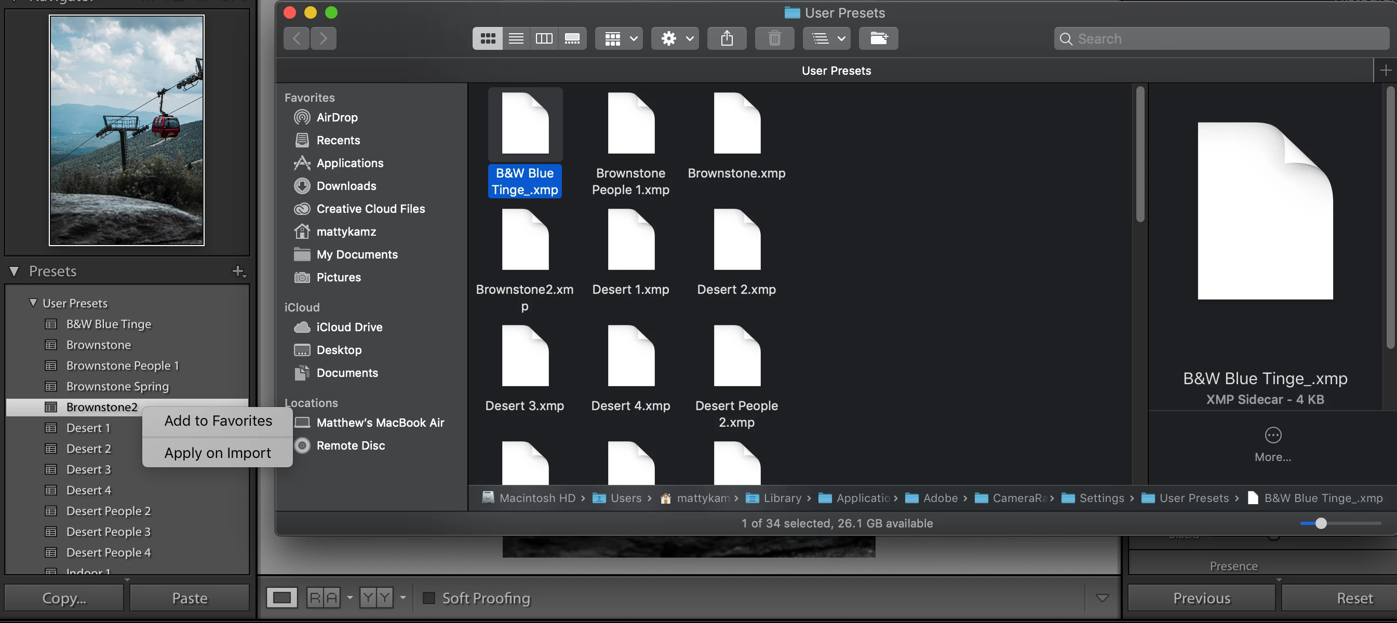Toggle the before/after Y|Y view
The width and height of the screenshot is (1397, 623).
pos(376,598)
